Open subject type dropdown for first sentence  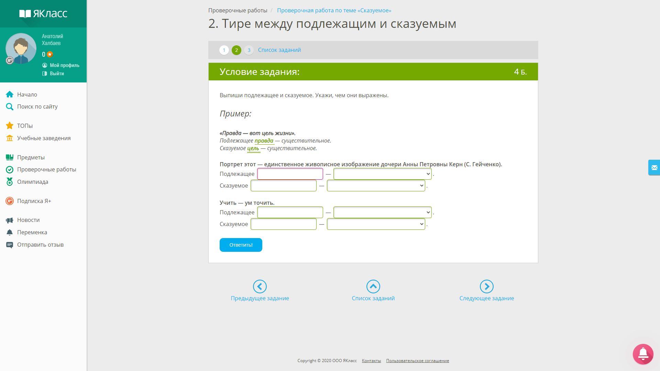[382, 174]
